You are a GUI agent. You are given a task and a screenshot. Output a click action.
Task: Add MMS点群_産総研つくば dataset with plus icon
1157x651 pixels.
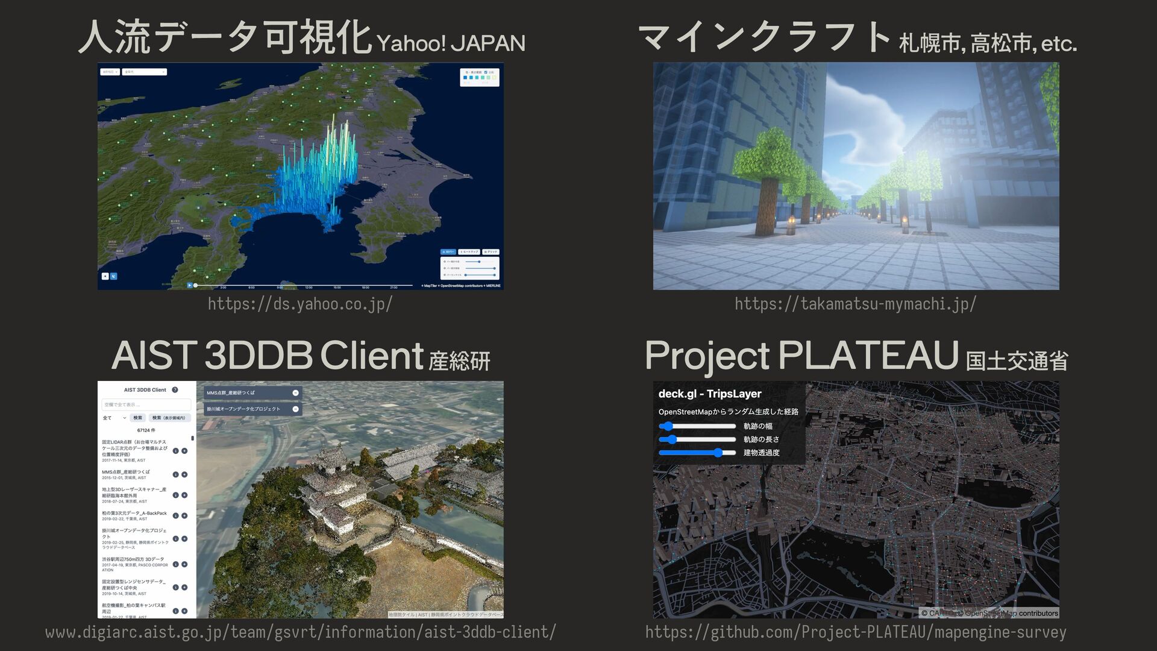184,475
